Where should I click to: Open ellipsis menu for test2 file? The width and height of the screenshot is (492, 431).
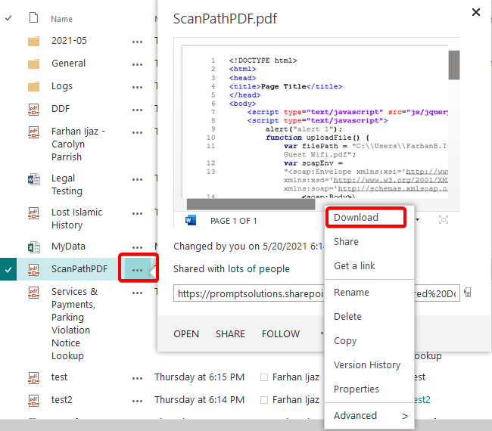(x=137, y=402)
